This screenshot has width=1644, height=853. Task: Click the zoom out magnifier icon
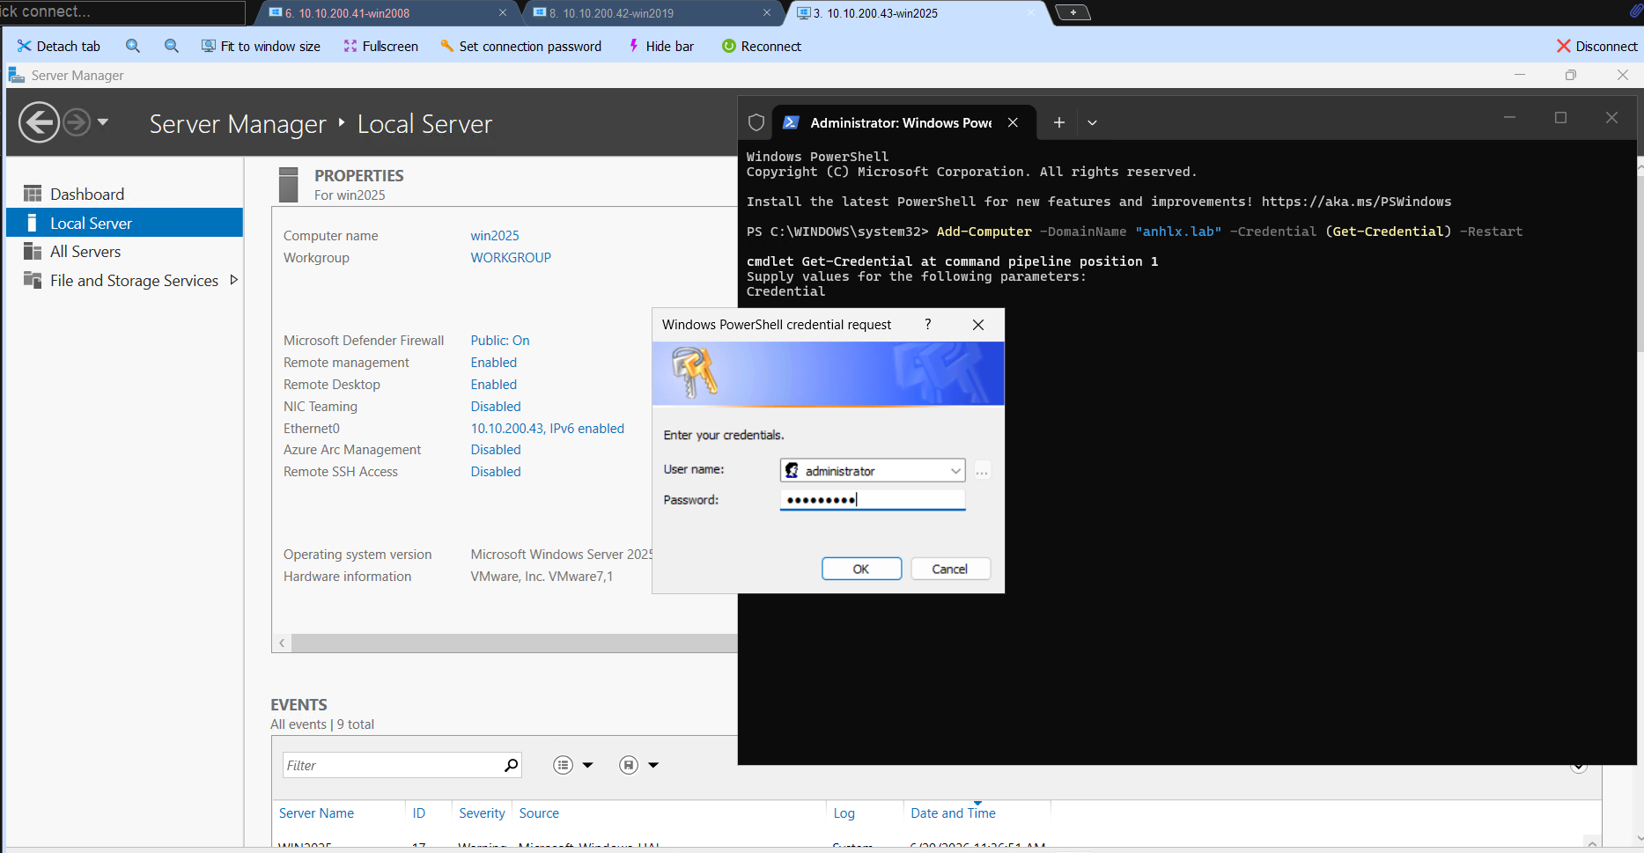click(172, 46)
